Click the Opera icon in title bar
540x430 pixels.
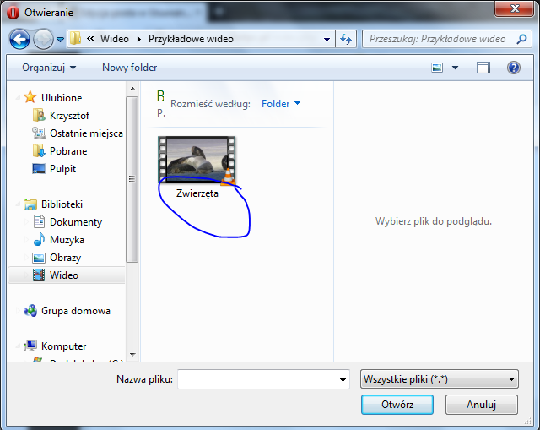coord(13,13)
